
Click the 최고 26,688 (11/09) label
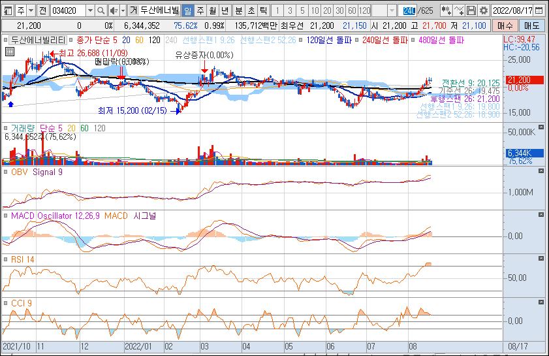click(93, 54)
